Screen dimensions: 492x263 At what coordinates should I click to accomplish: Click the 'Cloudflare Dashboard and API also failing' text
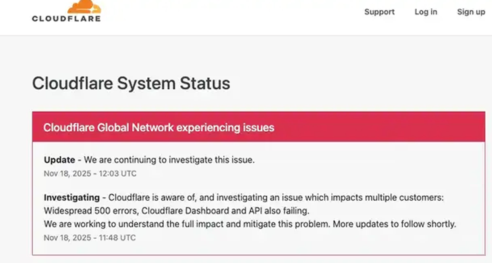tap(225, 211)
